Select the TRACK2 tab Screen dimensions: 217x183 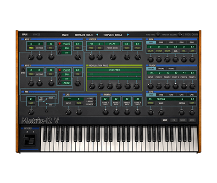(161, 69)
